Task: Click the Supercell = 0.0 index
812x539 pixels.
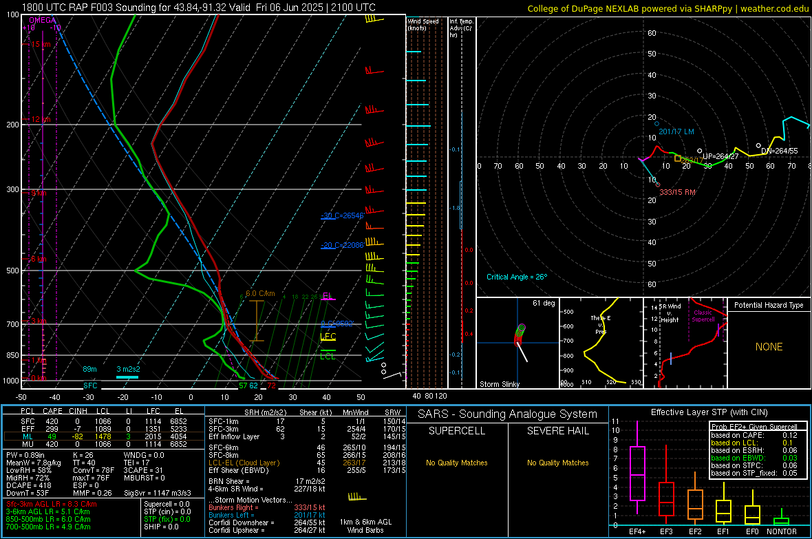Action: [167, 505]
